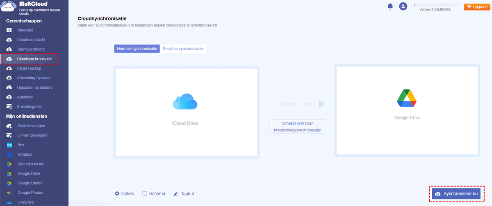The width and height of the screenshot is (492, 206).
Task: Click the Cloudsynchronisatie page heading
Action: 102,19
